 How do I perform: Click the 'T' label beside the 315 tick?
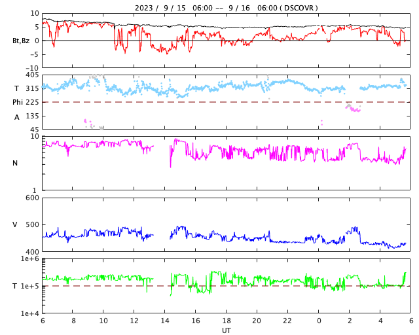click(x=16, y=88)
